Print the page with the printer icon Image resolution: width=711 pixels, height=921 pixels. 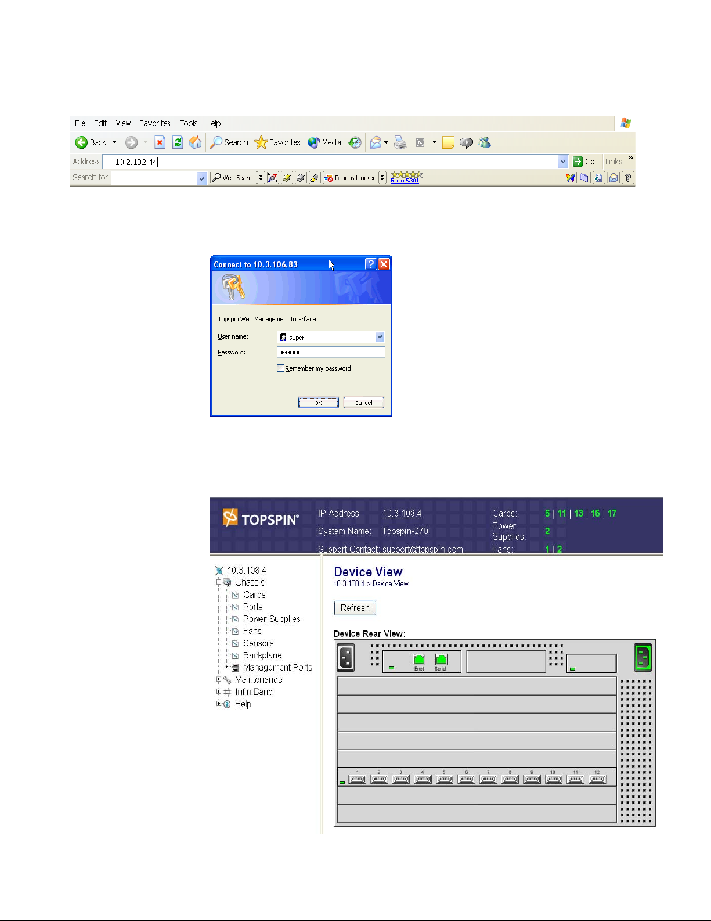(x=400, y=142)
